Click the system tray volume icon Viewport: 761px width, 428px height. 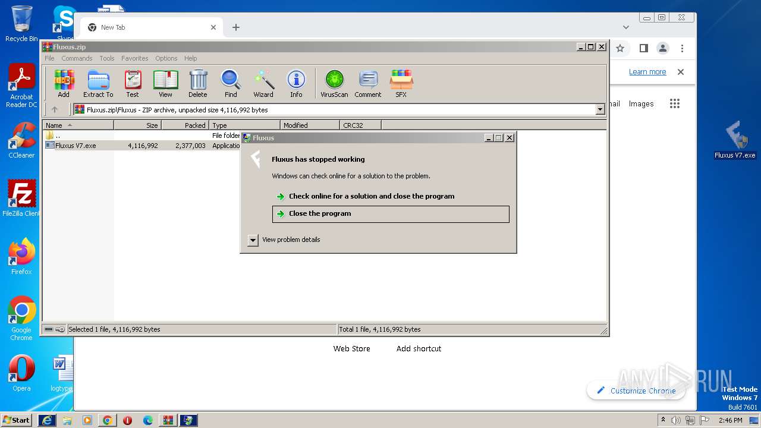[x=676, y=420]
